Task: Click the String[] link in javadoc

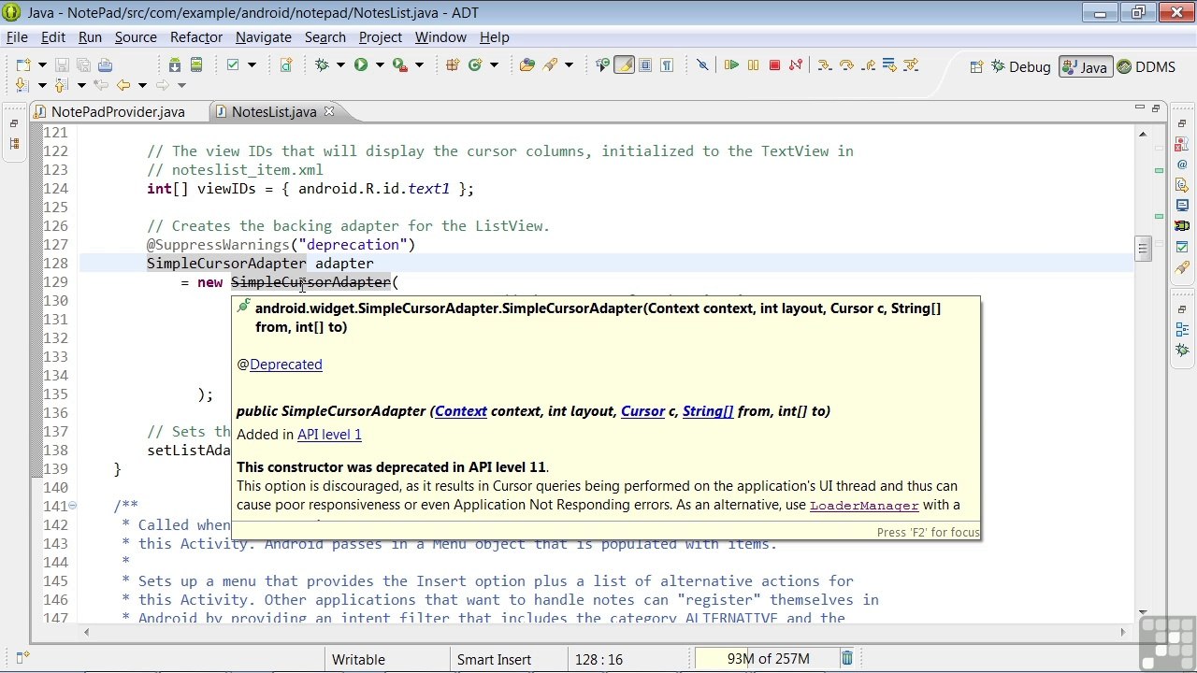Action: (708, 411)
